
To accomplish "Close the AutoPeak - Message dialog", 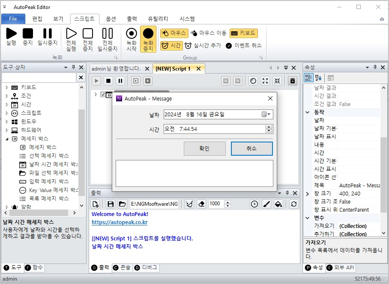I will 270,98.
